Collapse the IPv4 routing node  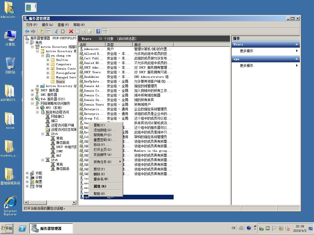pyautogui.click(x=43, y=134)
